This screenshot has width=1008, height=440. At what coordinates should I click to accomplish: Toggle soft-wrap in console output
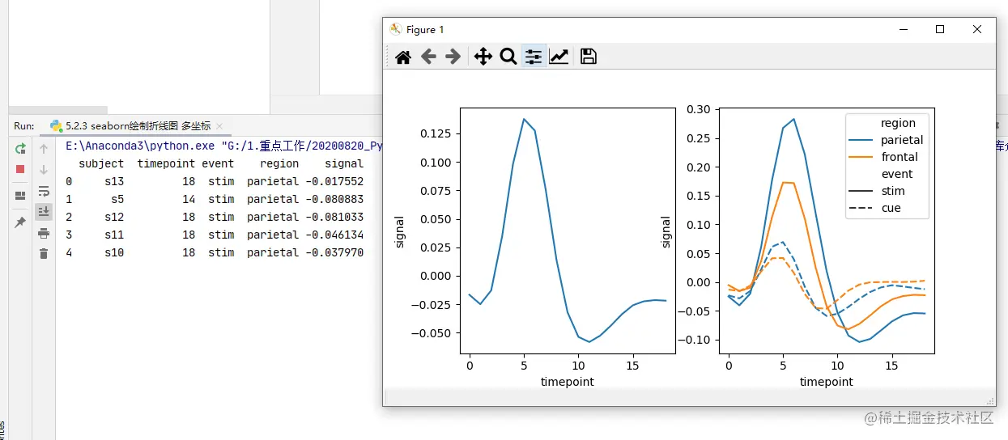click(44, 191)
